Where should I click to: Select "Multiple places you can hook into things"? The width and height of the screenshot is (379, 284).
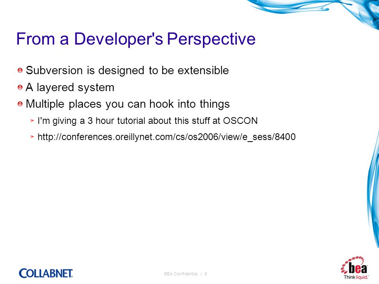click(x=128, y=104)
